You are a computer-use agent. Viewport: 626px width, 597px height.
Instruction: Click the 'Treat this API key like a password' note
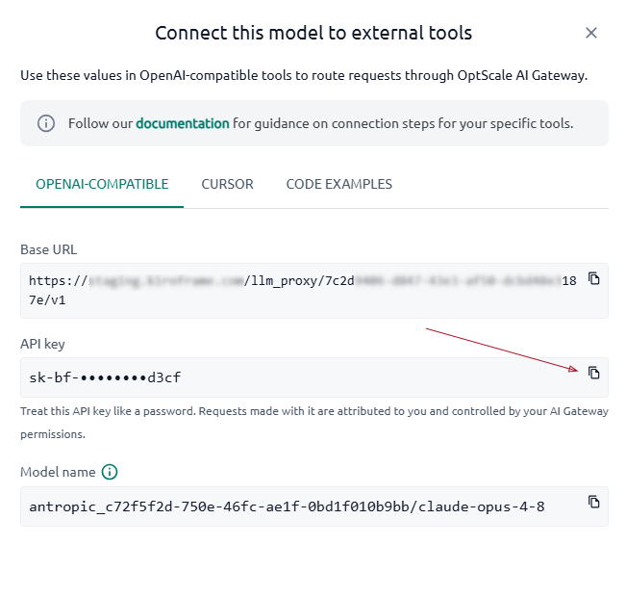(x=314, y=423)
